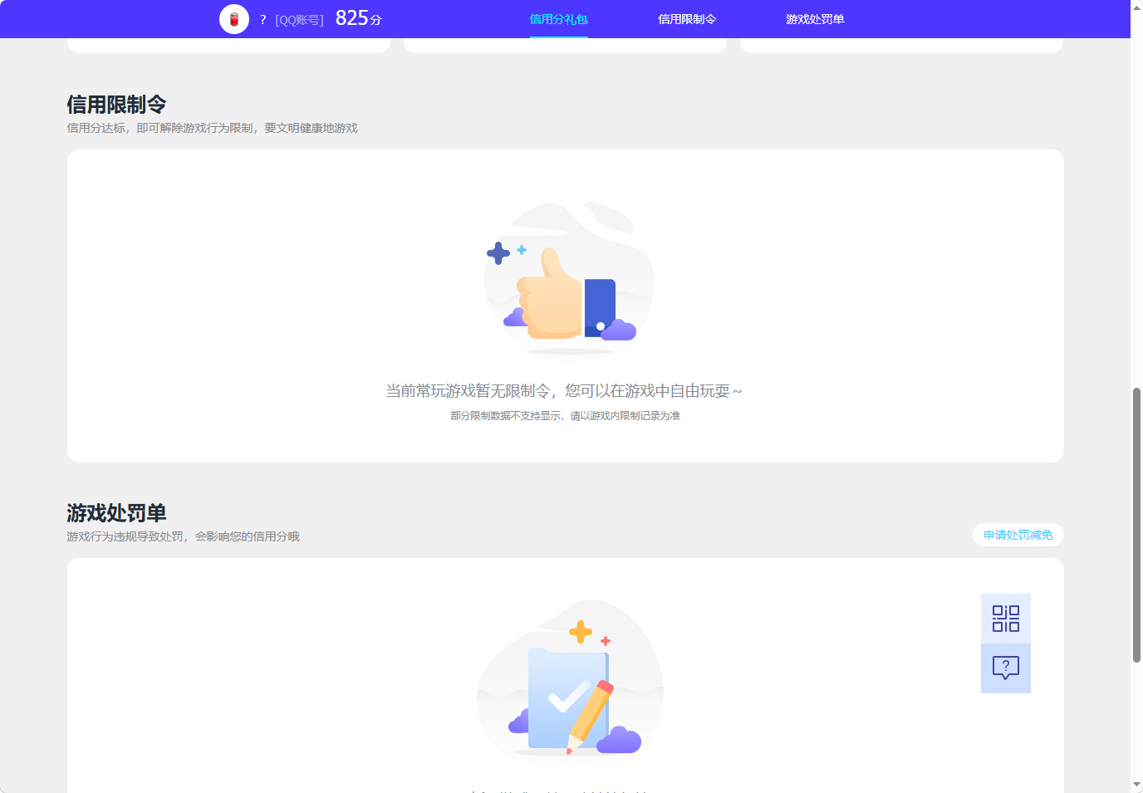Switch to the 游戏处罚单 tab
Image resolution: width=1143 pixels, height=793 pixels.
click(x=815, y=19)
